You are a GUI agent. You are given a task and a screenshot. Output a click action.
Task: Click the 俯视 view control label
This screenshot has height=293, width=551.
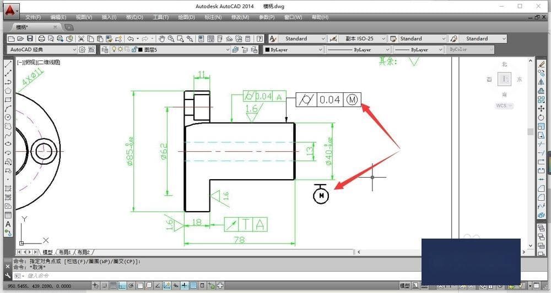click(x=29, y=62)
